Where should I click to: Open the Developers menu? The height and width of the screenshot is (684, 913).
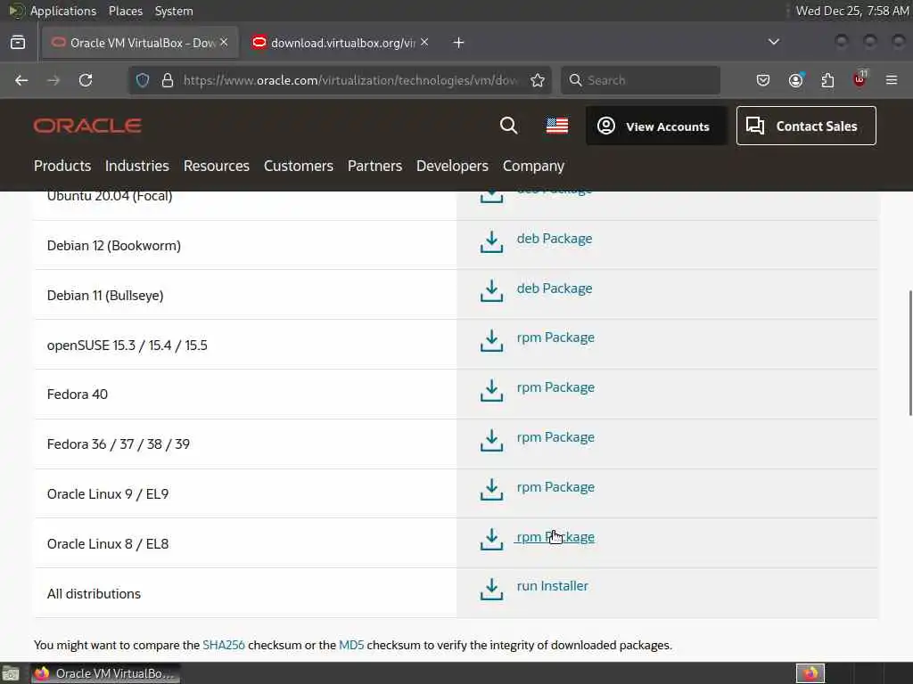pos(452,166)
